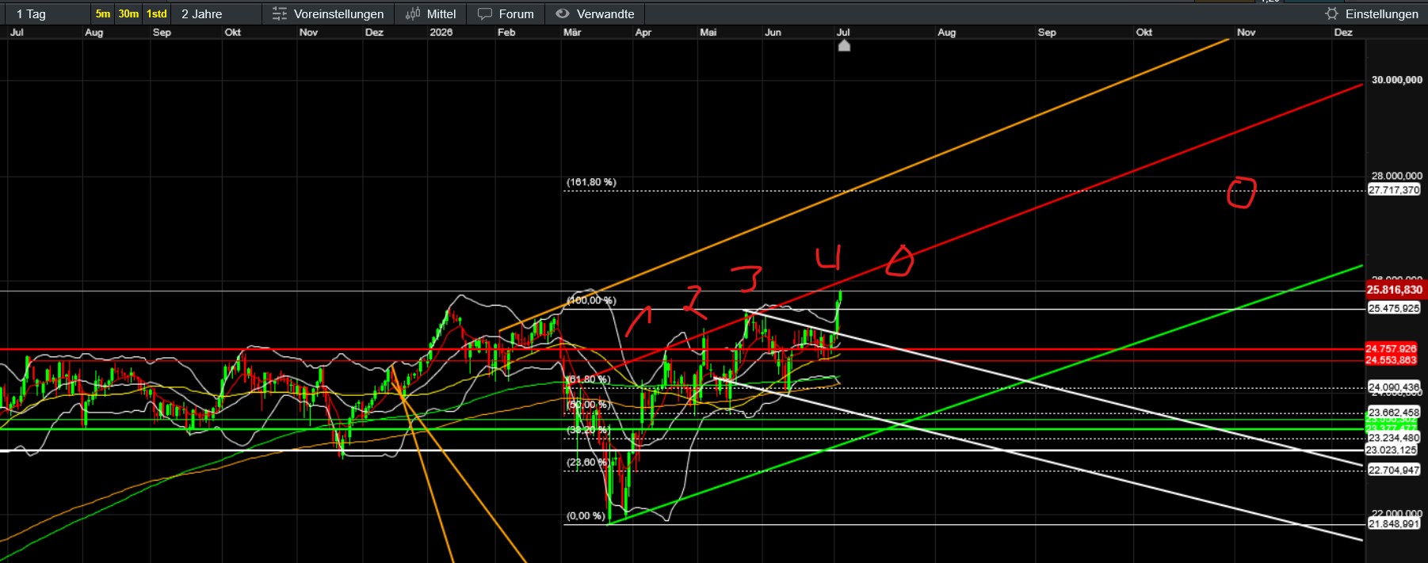Click the Feb label on time axis
1428x563 pixels.
tap(506, 32)
